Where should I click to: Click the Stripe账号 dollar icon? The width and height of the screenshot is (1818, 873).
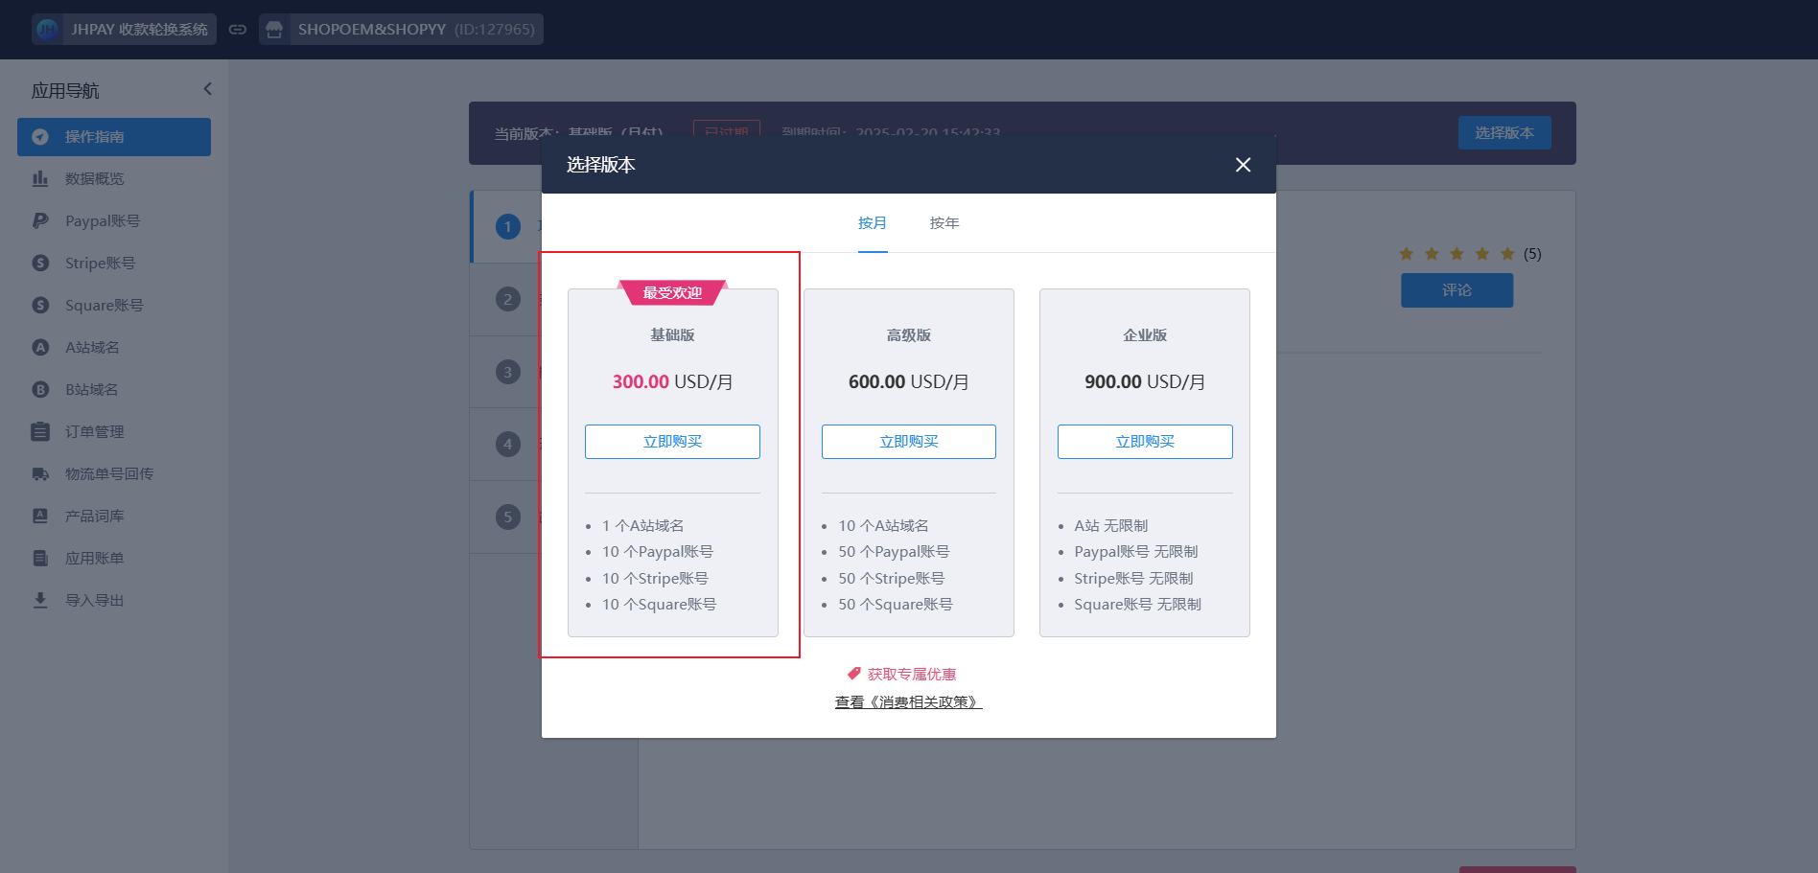[40, 264]
